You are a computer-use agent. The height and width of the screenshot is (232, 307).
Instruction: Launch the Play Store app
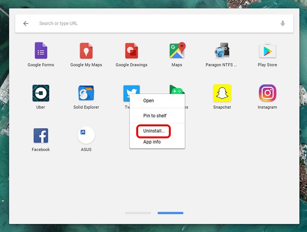click(x=268, y=50)
